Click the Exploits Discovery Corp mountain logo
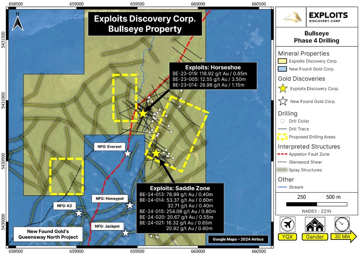 point(293,17)
